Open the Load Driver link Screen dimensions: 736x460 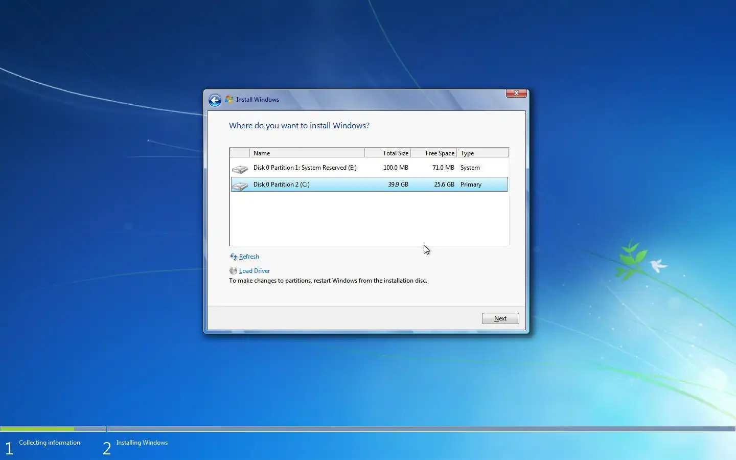pos(255,271)
